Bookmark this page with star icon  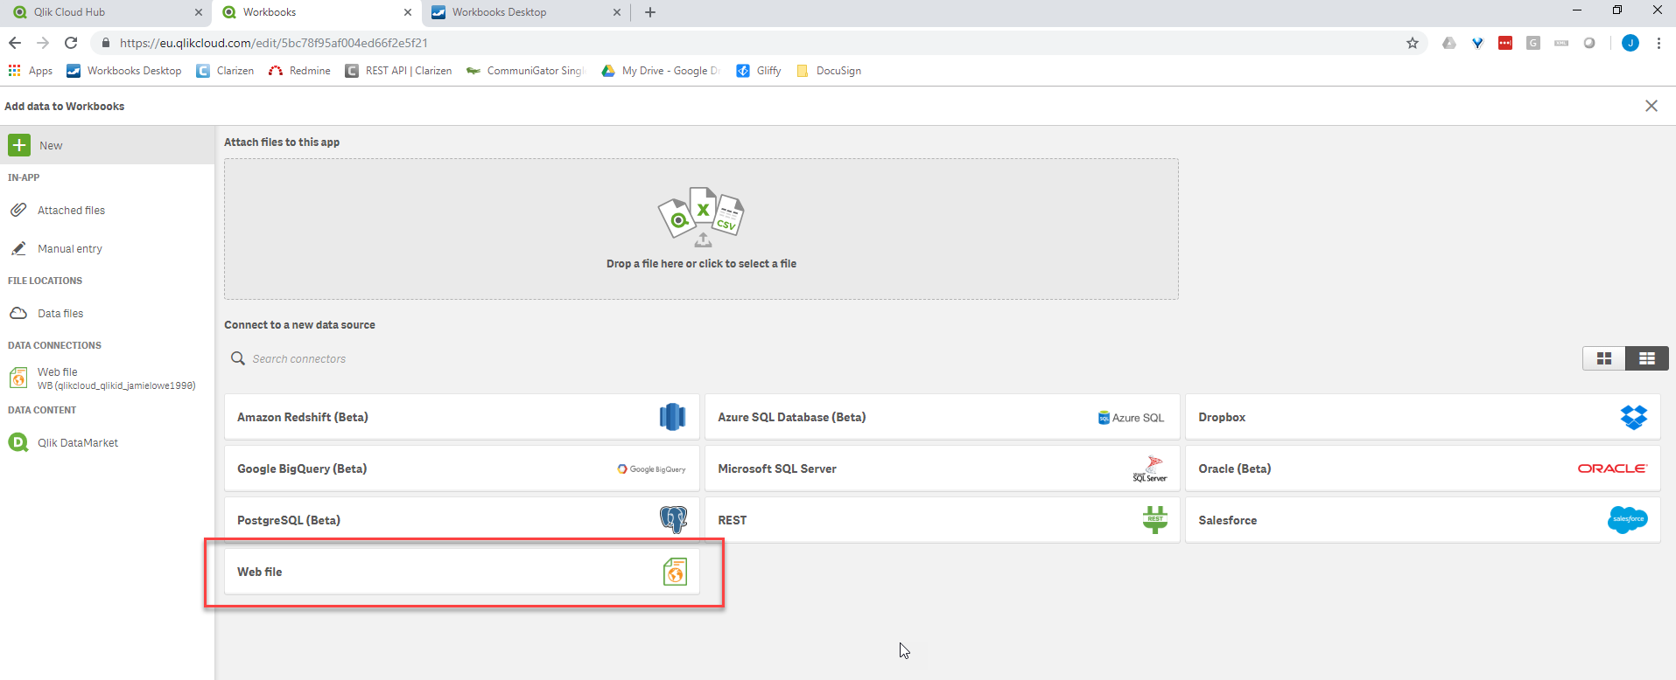pyautogui.click(x=1413, y=43)
